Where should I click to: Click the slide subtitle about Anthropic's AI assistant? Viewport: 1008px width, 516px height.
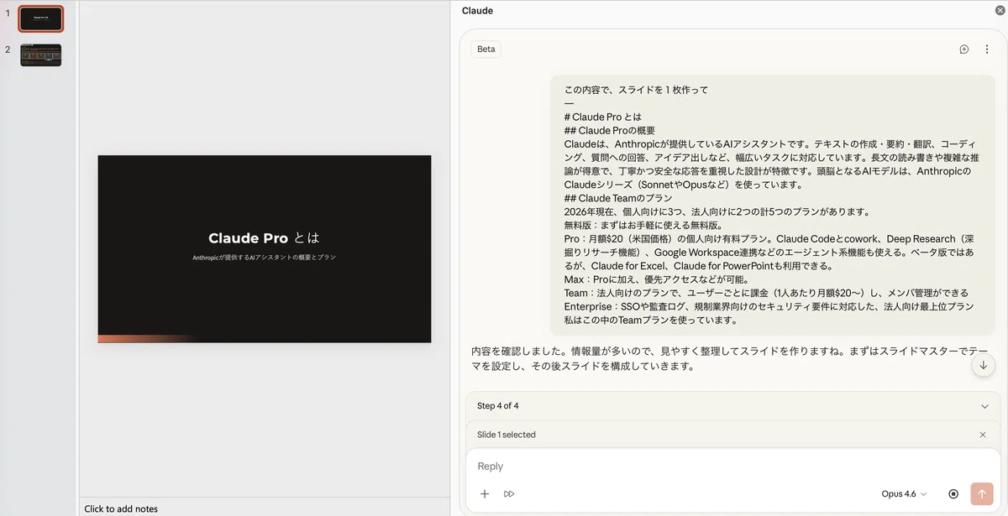coord(264,258)
